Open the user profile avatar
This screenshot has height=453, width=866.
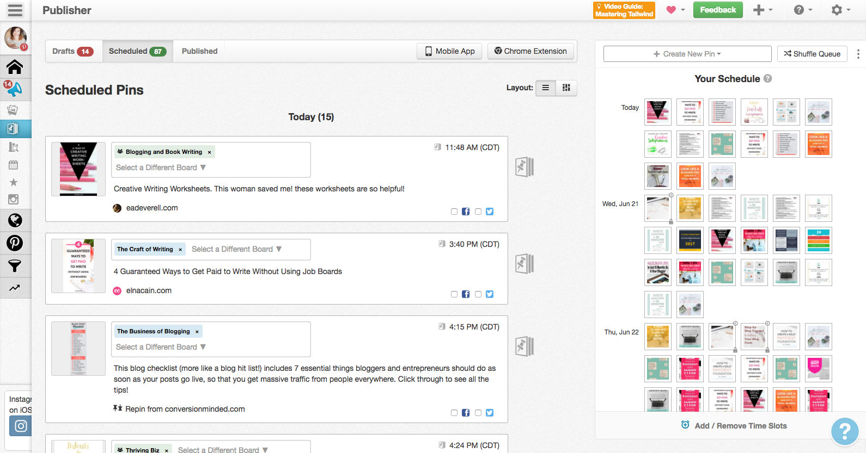coord(16,38)
